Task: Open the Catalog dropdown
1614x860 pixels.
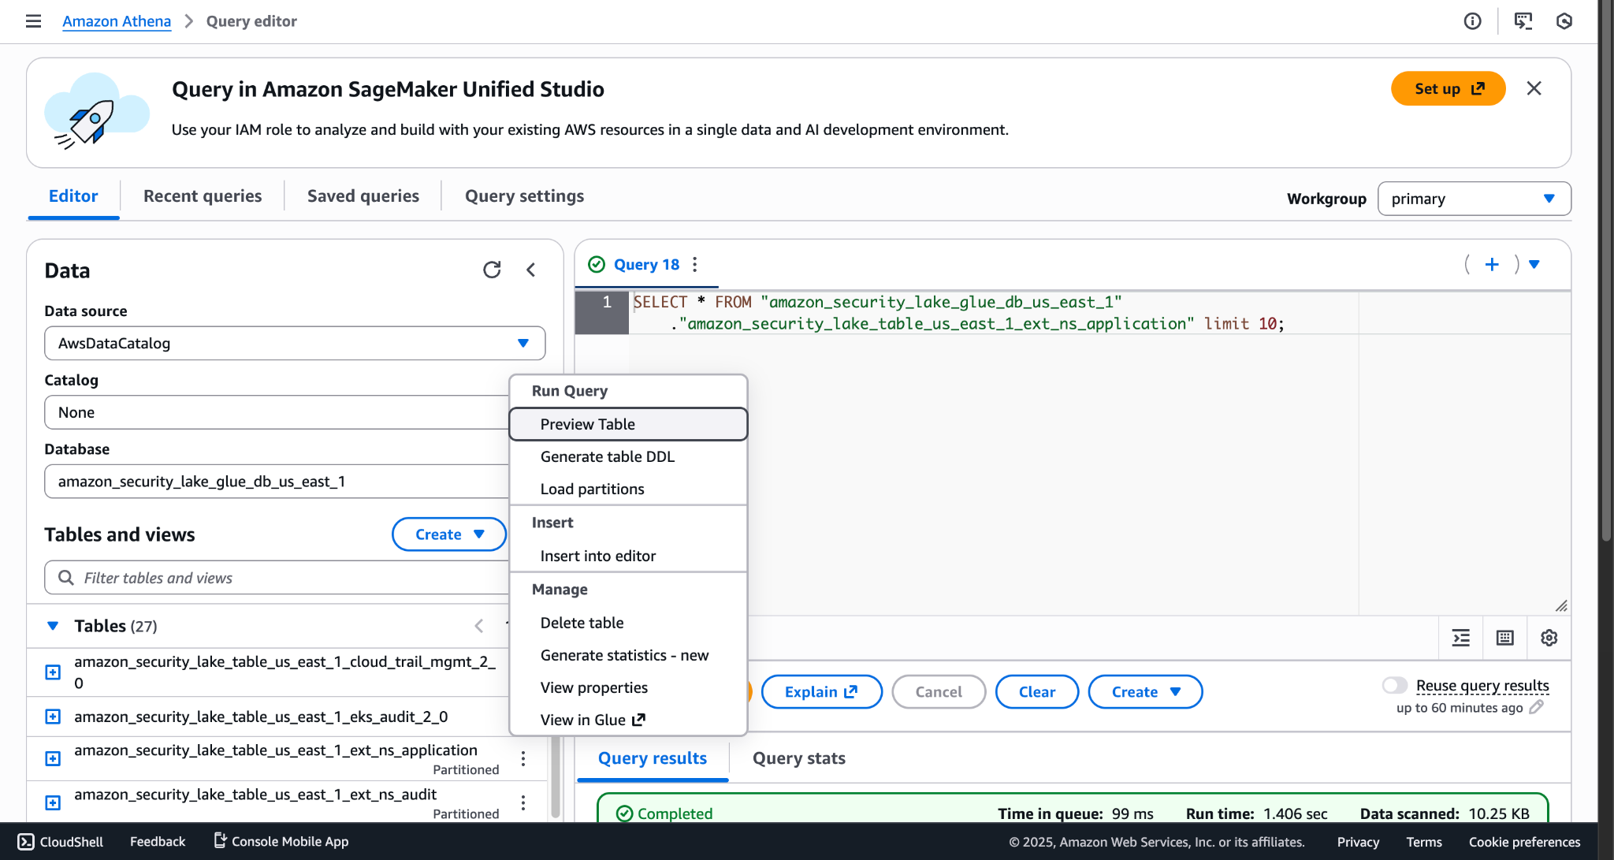Action: pyautogui.click(x=277, y=412)
